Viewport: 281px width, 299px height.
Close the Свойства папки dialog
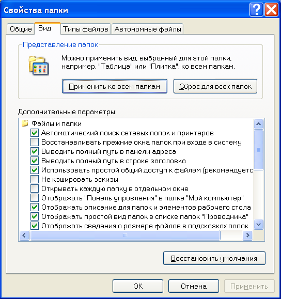click(x=271, y=9)
